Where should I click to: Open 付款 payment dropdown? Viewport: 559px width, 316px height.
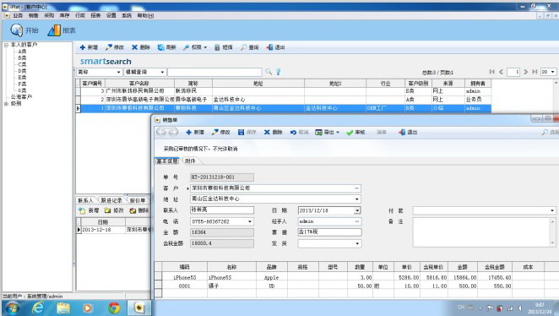(552, 210)
